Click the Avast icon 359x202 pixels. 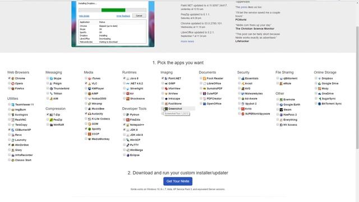click(x=243, y=84)
